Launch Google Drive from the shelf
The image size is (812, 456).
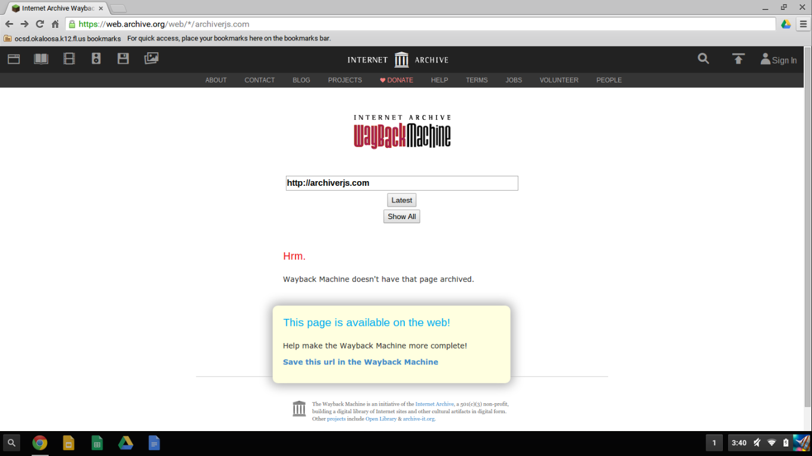pyautogui.click(x=125, y=443)
